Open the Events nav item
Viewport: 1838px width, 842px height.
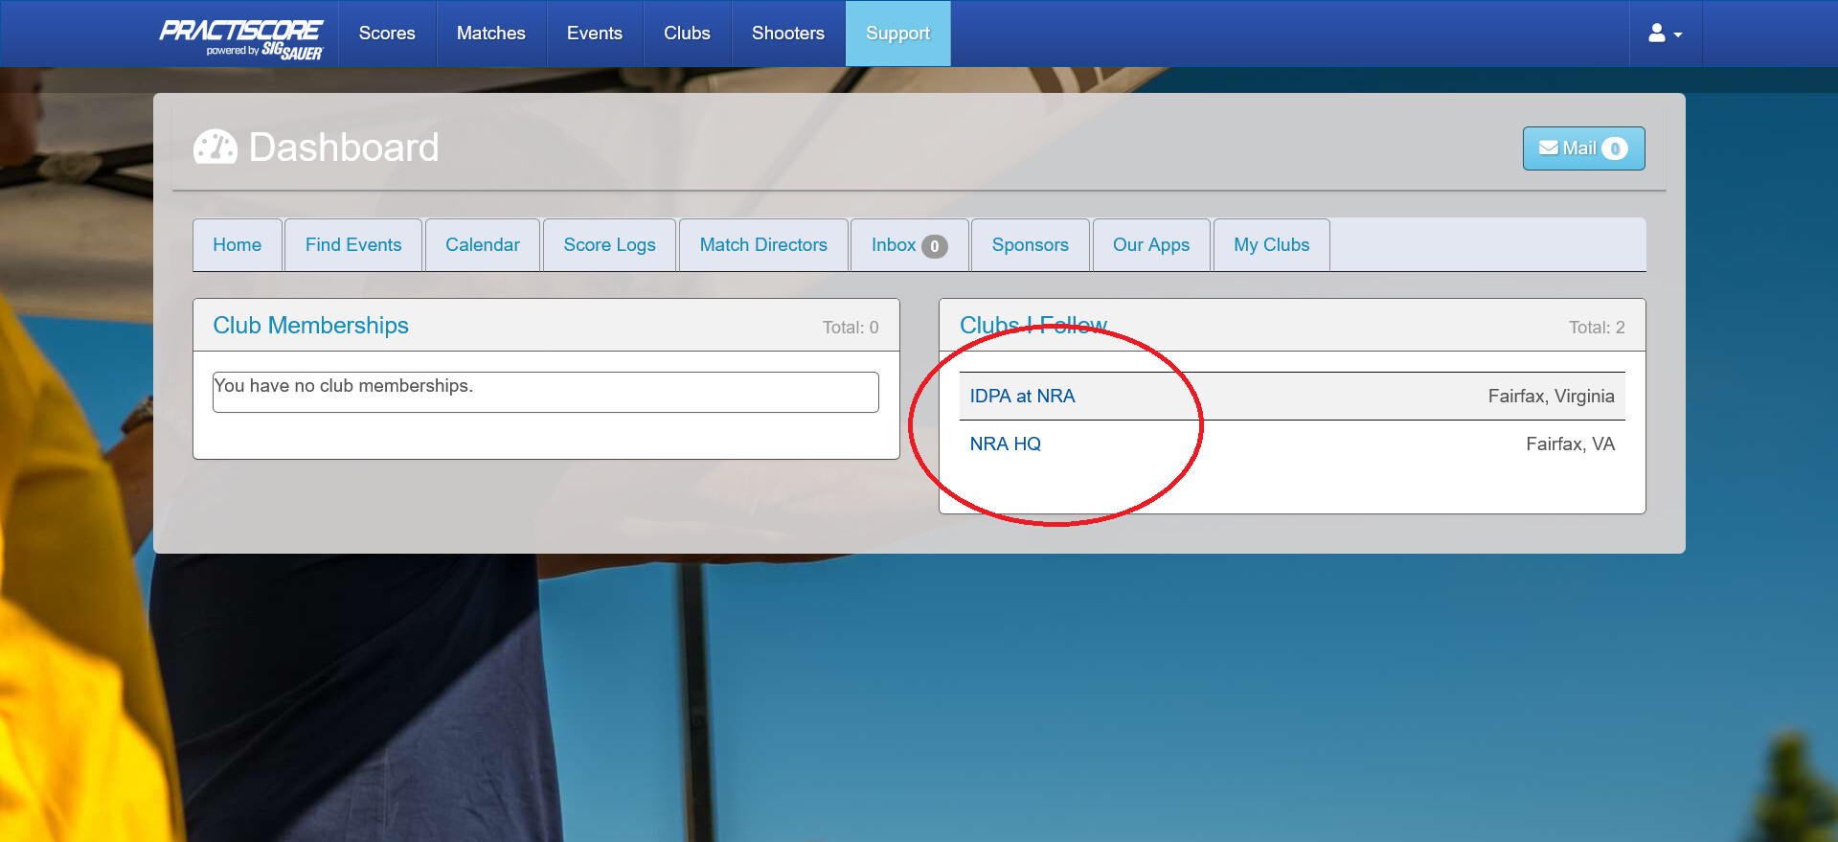pyautogui.click(x=595, y=34)
